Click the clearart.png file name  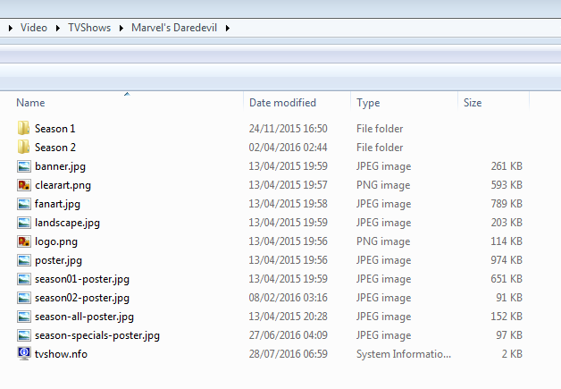pos(63,185)
